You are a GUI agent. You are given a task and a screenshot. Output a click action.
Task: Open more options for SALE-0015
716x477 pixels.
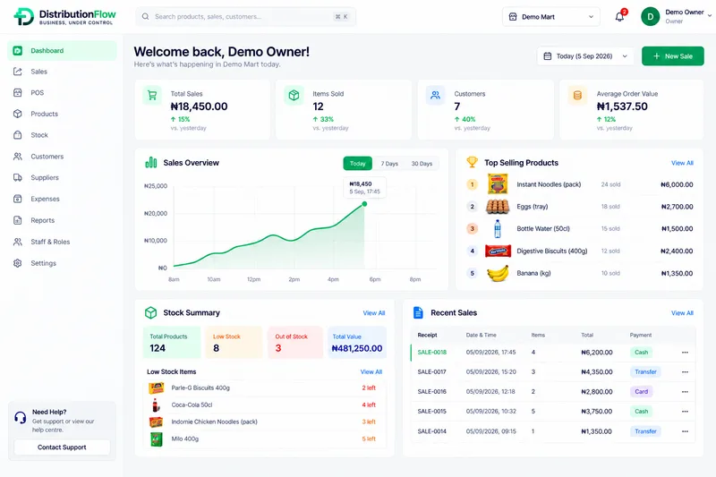pos(685,412)
